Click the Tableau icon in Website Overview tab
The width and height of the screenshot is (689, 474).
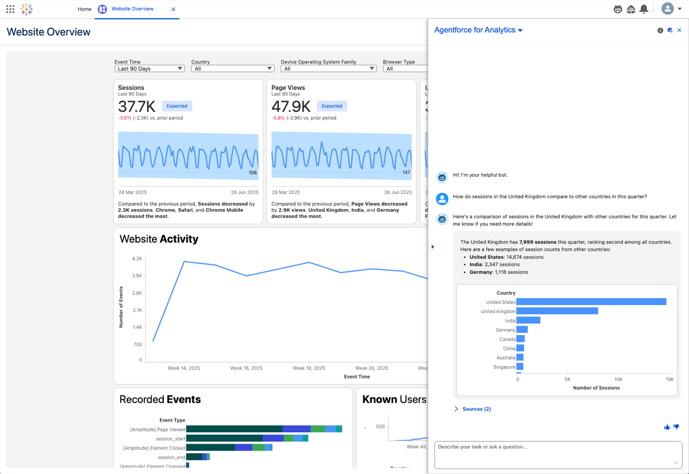102,9
